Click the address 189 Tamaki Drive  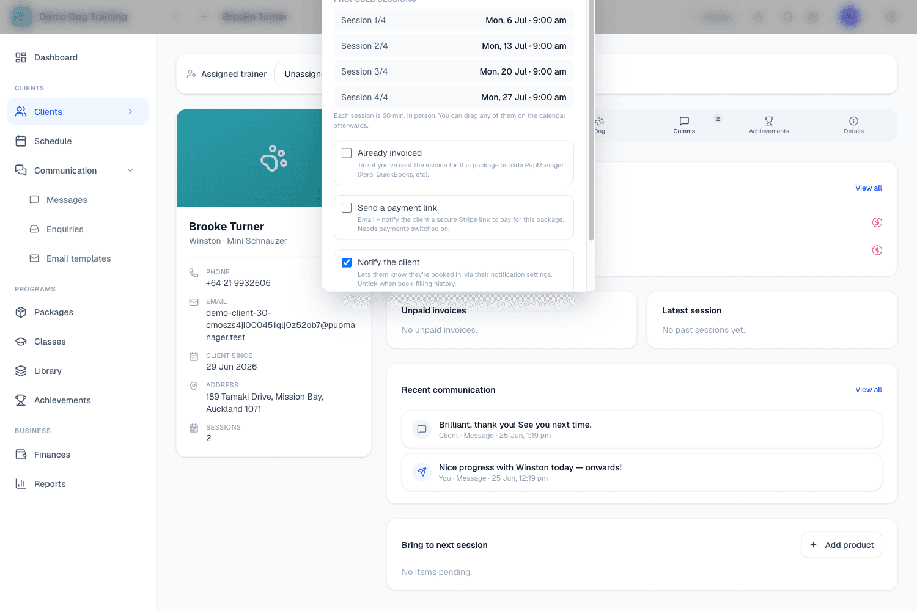pyautogui.click(x=265, y=403)
